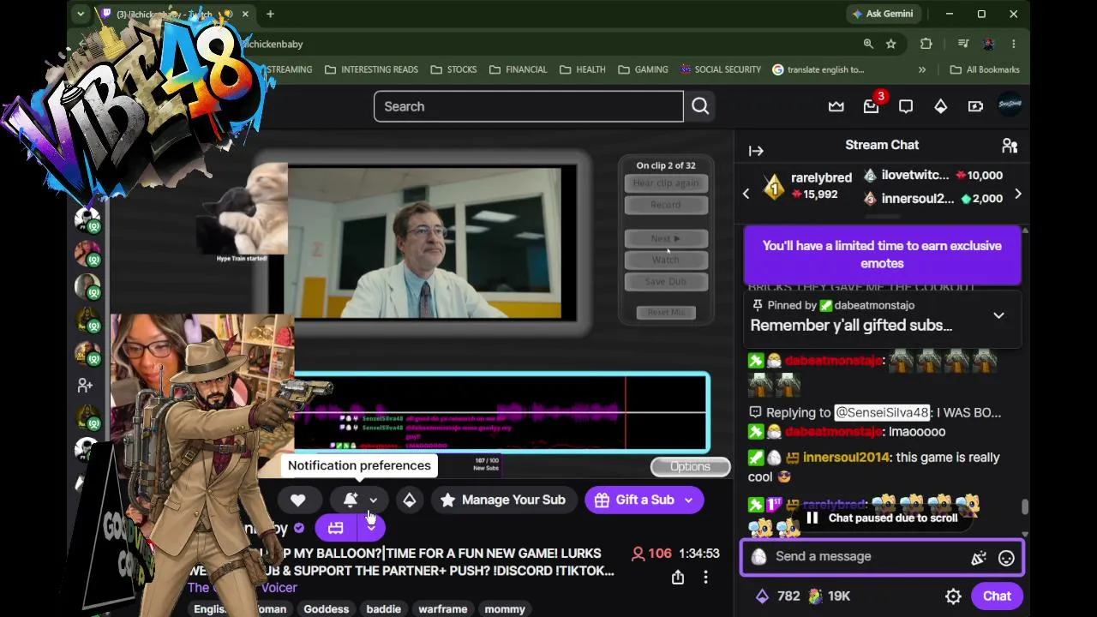Open the Whispers speech bubble icon

[906, 106]
